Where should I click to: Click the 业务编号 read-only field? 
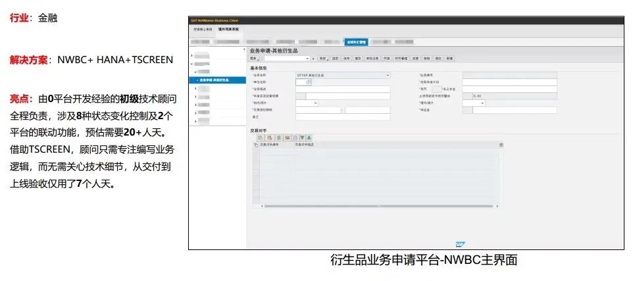point(509,75)
